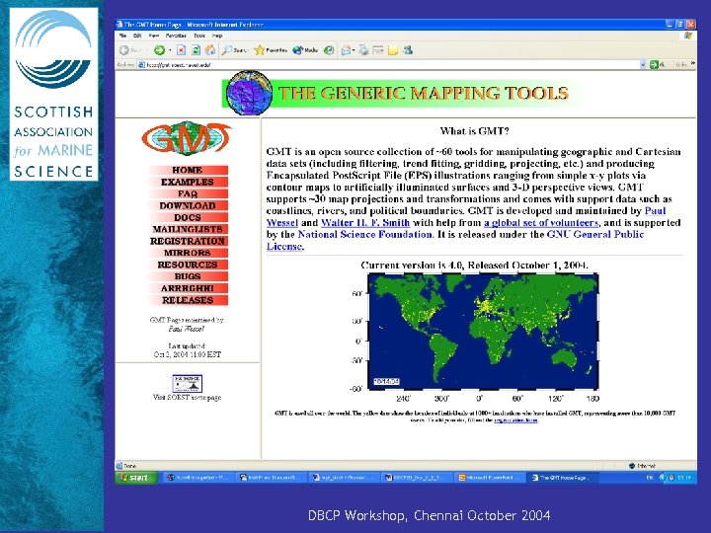This screenshot has width=711, height=533.
Task: Click the Mail envelope icon
Action: (x=346, y=50)
